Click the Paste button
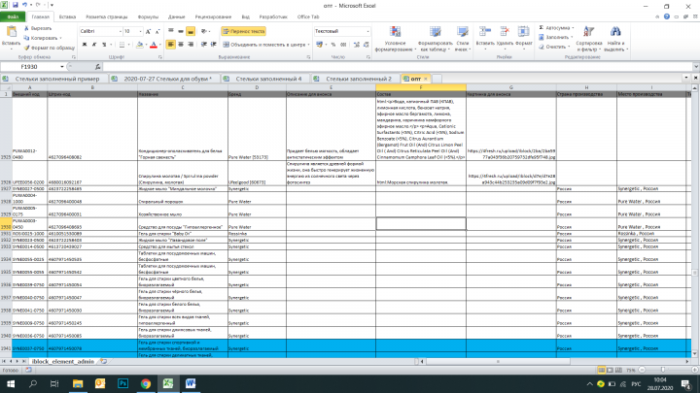Viewport: 700px width, 393px height. [x=11, y=36]
